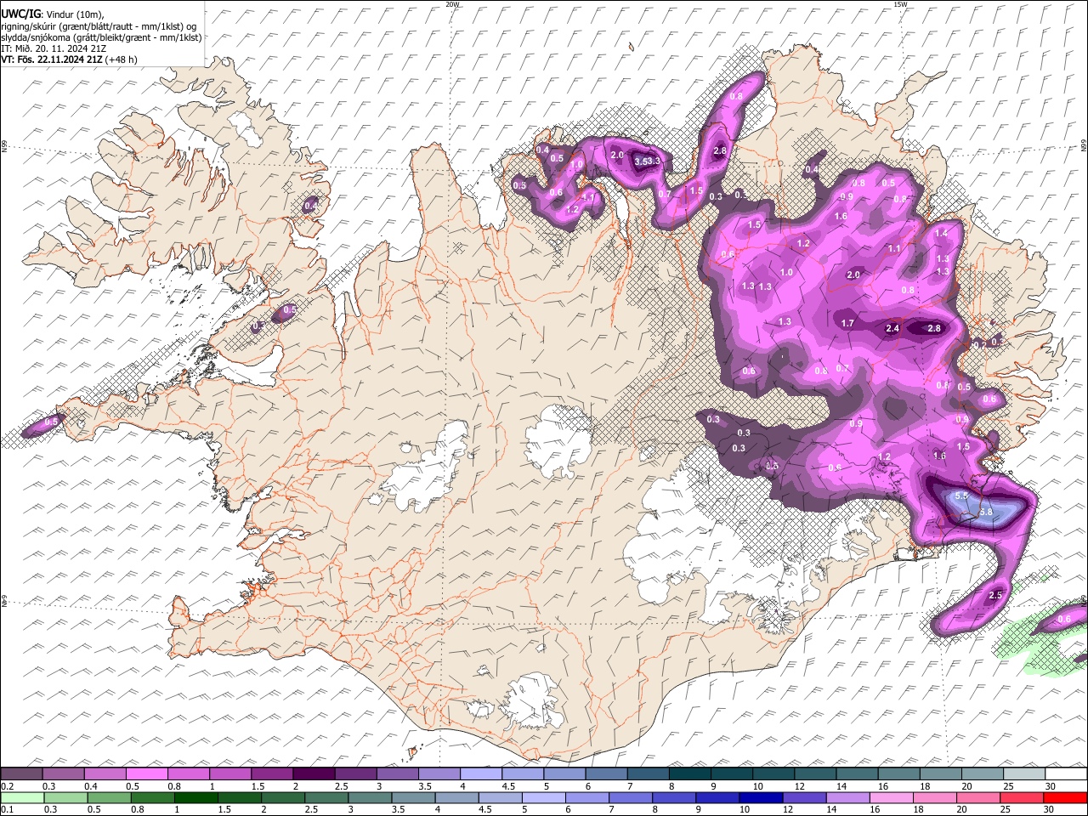Click the palest green 0.1–0.3 rain legend swatch
This screenshot has height=816, width=1088.
23,797
